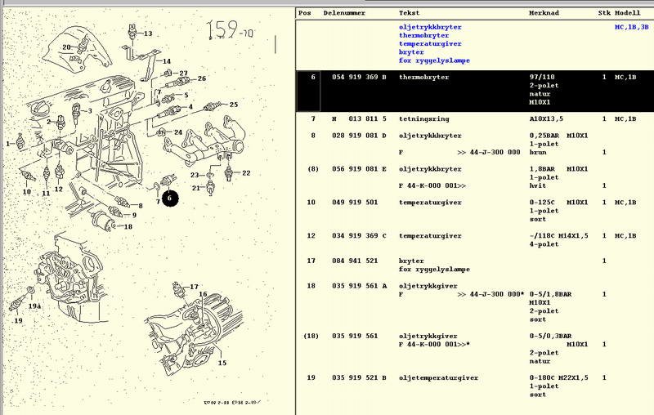Click callout 17 near the gearbox
Image resolution: width=654 pixels, height=415 pixels.
(x=194, y=287)
